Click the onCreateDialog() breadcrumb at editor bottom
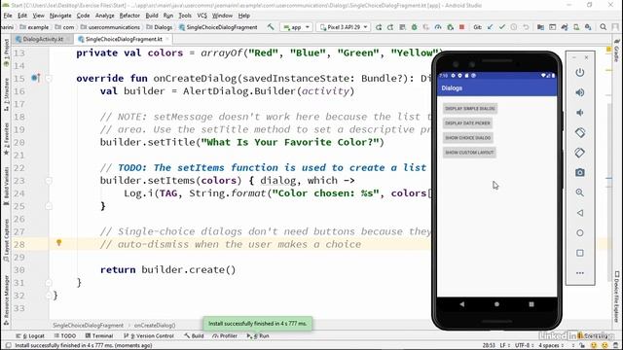The width and height of the screenshot is (623, 350). 155,326
